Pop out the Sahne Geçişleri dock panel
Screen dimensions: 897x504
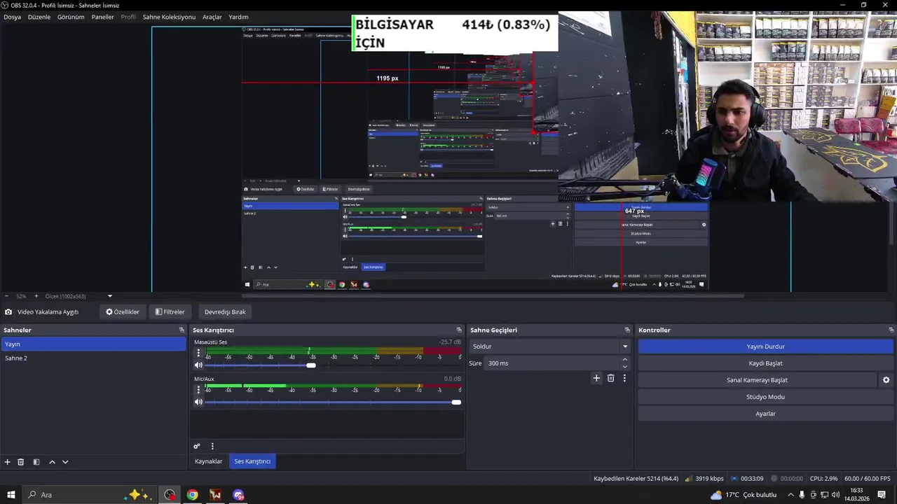point(627,330)
